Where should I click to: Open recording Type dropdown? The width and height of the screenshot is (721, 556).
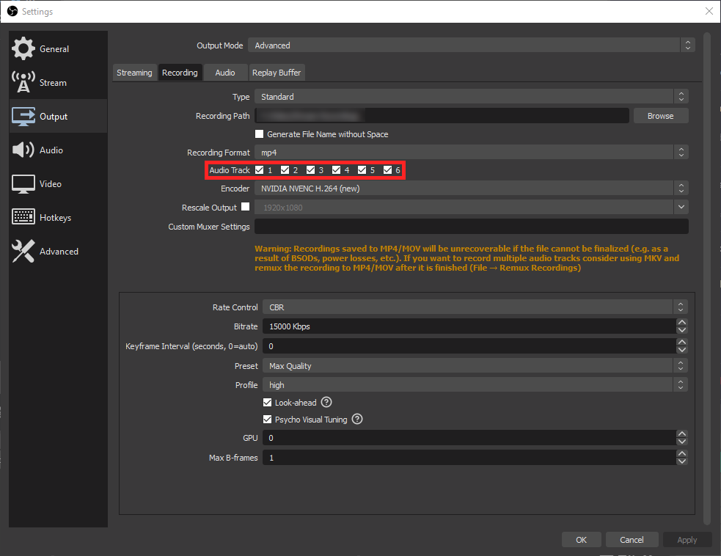click(472, 97)
